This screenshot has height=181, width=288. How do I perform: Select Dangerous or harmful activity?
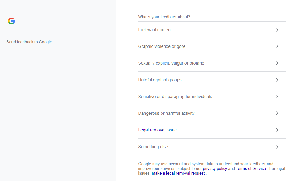click(166, 113)
